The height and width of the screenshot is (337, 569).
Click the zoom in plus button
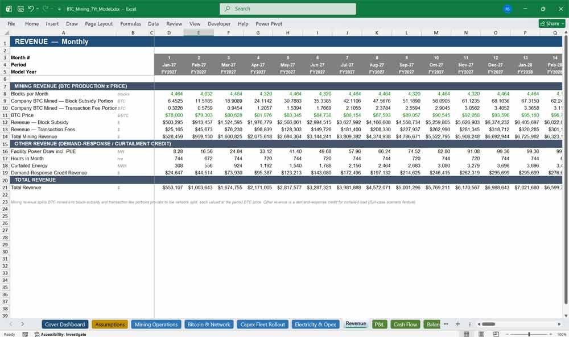[551, 334]
